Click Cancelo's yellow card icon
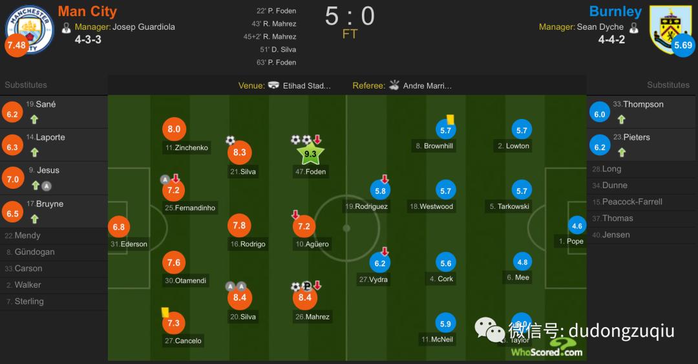The image size is (698, 364). click(165, 312)
